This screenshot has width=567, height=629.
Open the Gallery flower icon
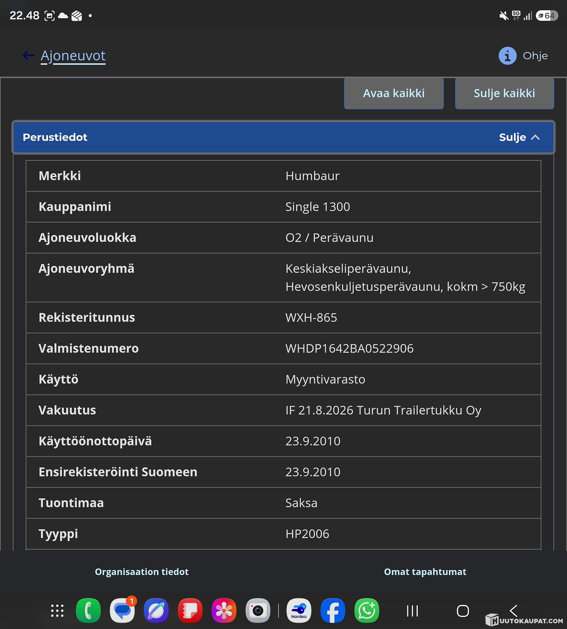pyautogui.click(x=224, y=610)
